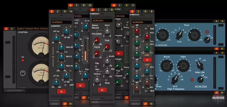Click the red In button on ACM510XA
This screenshot has width=227, height=107.
(118, 53)
